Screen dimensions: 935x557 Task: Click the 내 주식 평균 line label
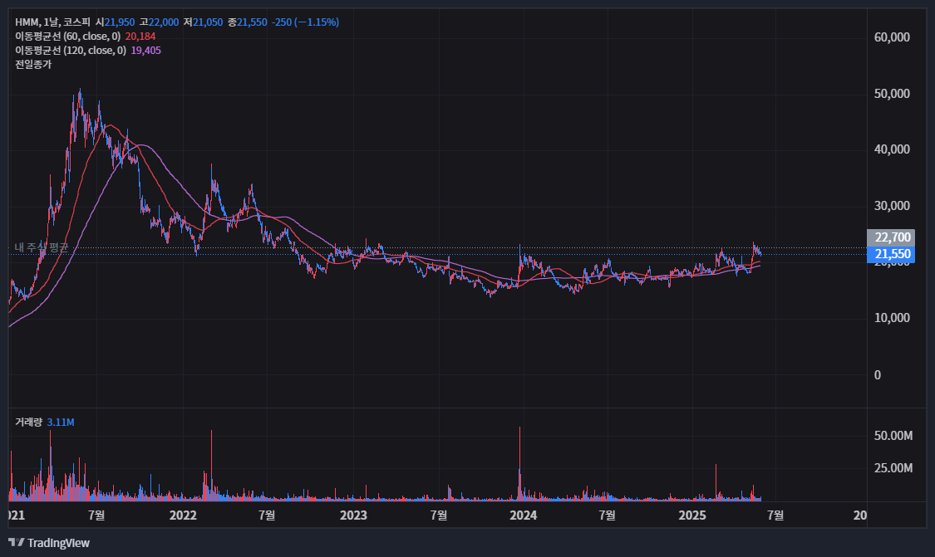point(42,247)
